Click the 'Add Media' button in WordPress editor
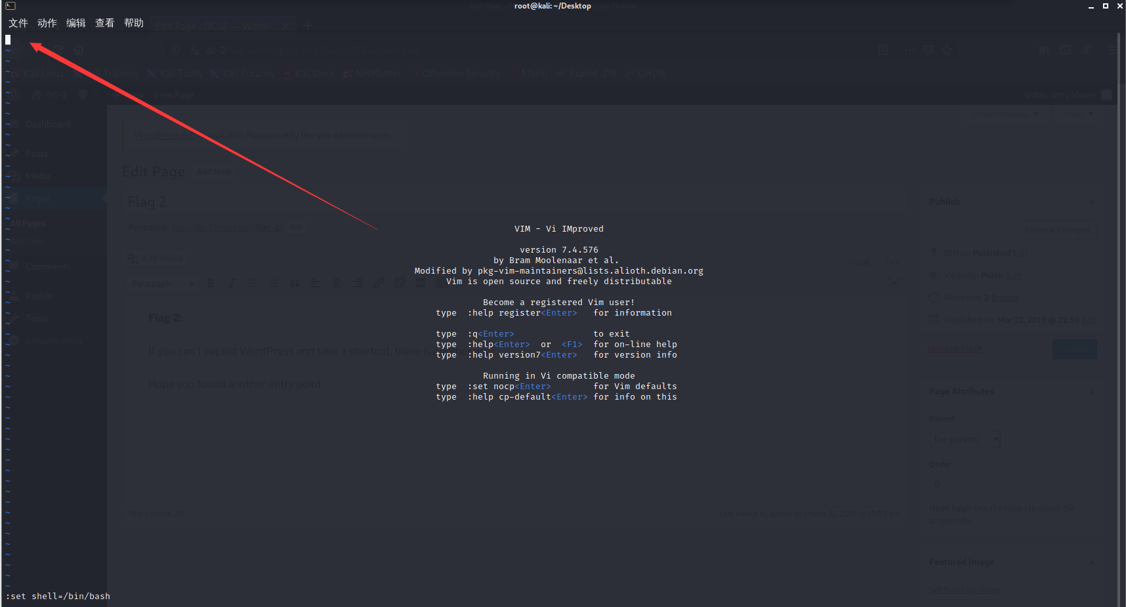The image size is (1126, 607). pyautogui.click(x=156, y=259)
